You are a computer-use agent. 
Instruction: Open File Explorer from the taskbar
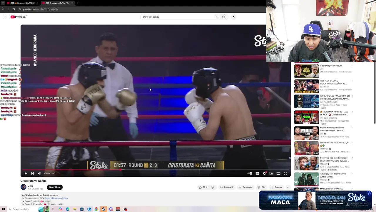click(x=75, y=209)
